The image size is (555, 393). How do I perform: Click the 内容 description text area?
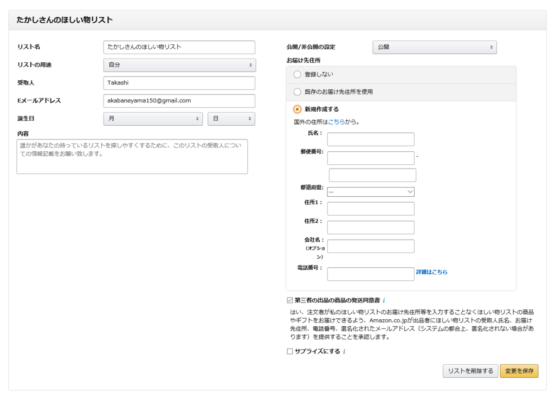[x=132, y=157]
